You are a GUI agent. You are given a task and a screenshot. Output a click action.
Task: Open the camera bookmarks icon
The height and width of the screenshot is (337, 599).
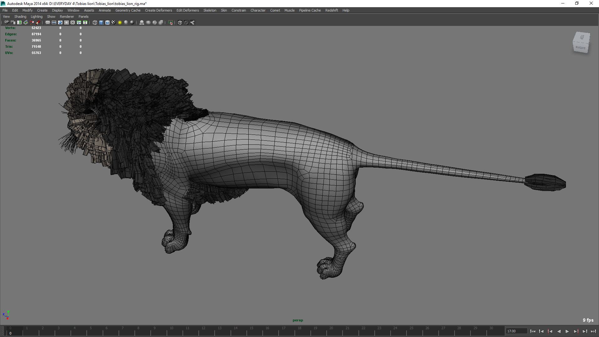19,22
